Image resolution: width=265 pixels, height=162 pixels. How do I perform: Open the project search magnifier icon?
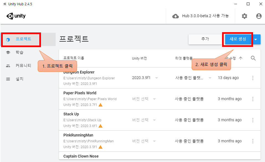(253, 58)
